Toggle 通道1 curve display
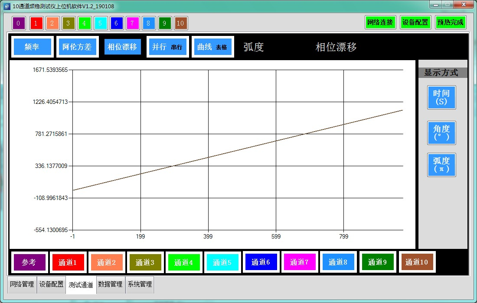477x303 pixels. [x=68, y=262]
